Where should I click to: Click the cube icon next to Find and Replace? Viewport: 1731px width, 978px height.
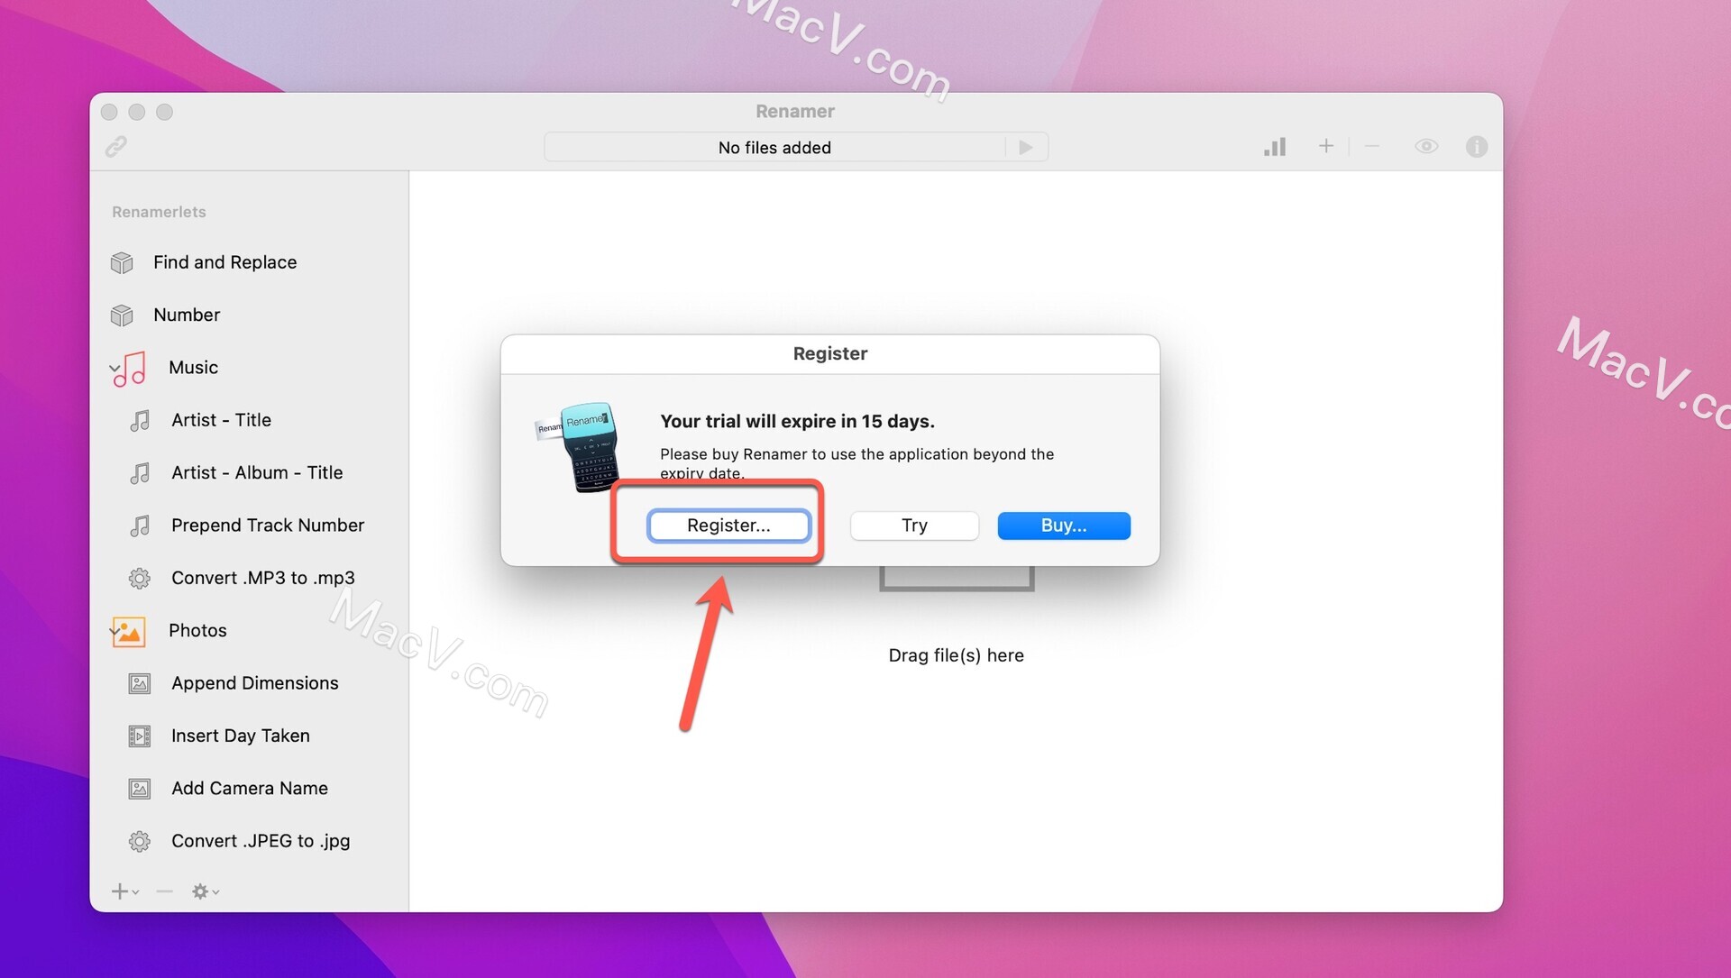122,262
